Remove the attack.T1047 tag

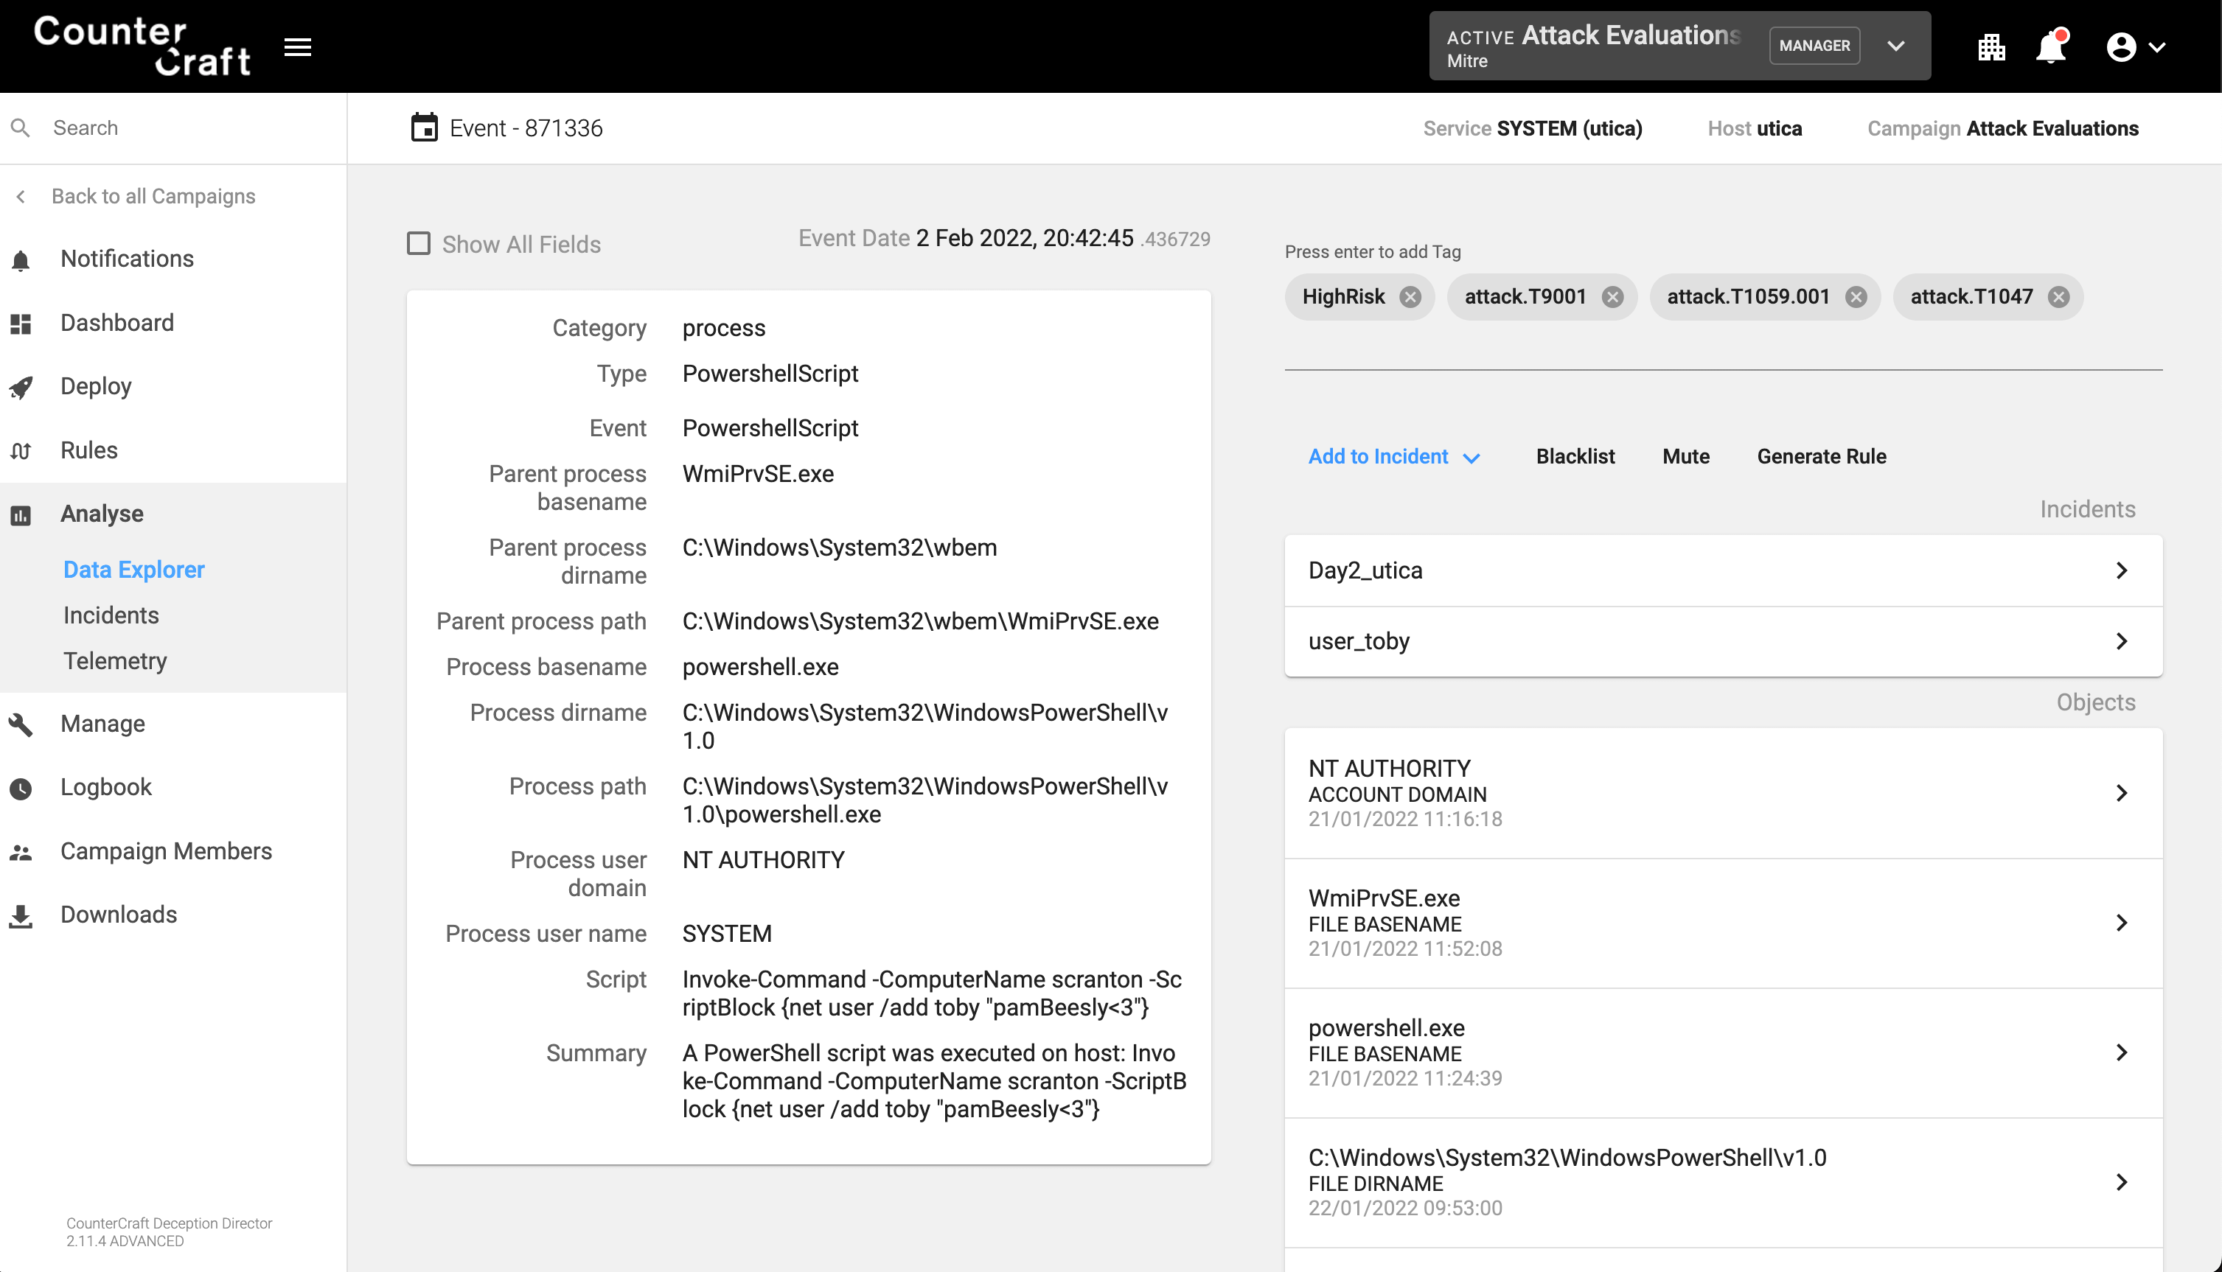click(x=2058, y=297)
